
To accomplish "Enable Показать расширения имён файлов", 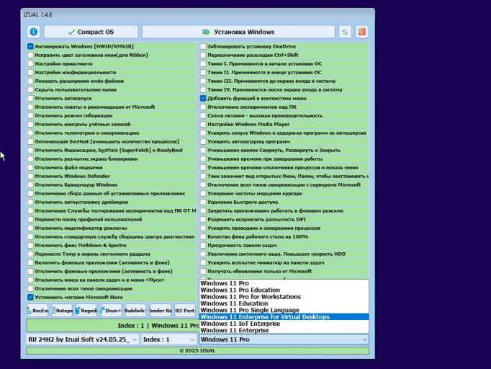I will 30,81.
